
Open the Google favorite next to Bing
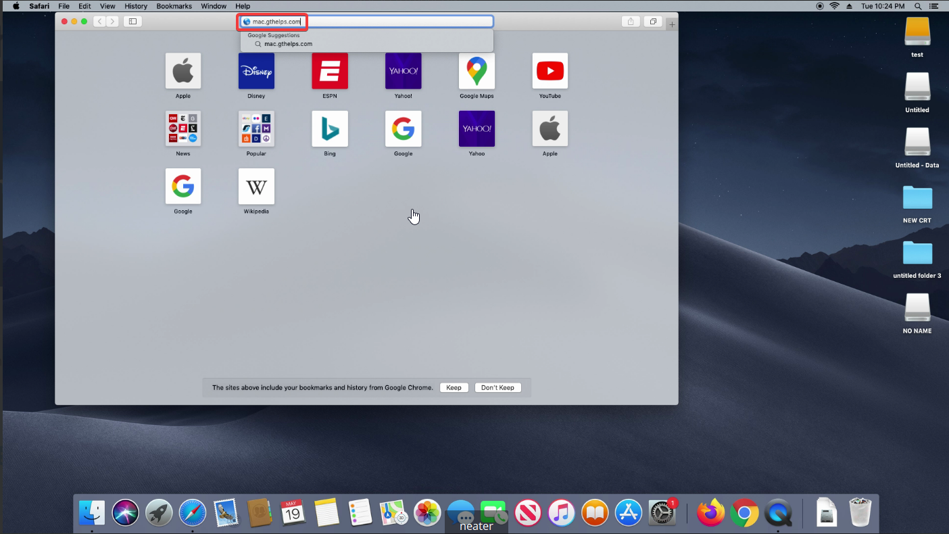click(404, 128)
